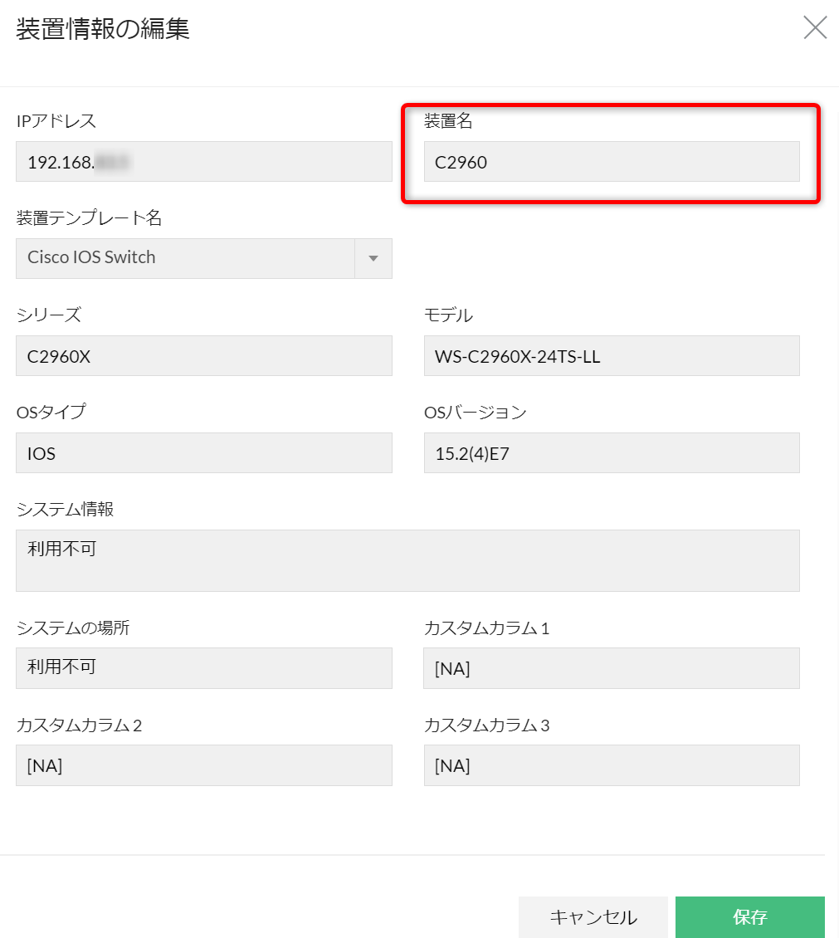Screen dimensions: 839x938
Task: Click the green 保存 button
Action: [x=749, y=917]
